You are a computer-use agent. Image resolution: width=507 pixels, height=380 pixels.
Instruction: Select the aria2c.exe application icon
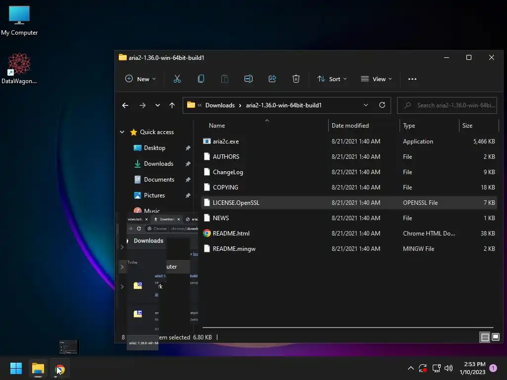pos(207,141)
